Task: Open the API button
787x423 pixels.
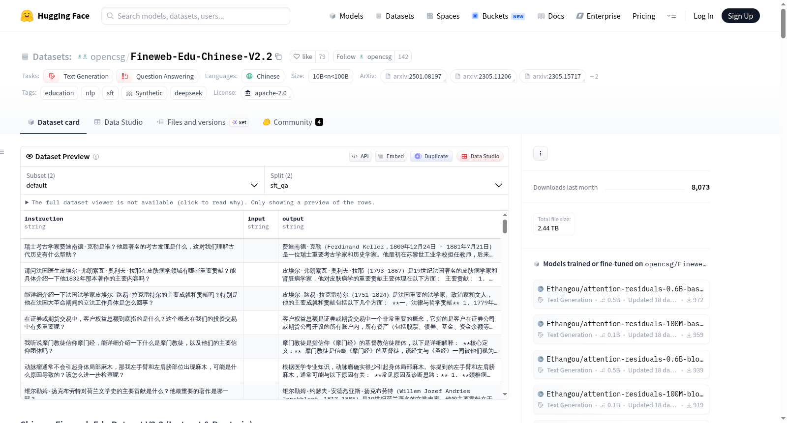Action: coord(360,156)
